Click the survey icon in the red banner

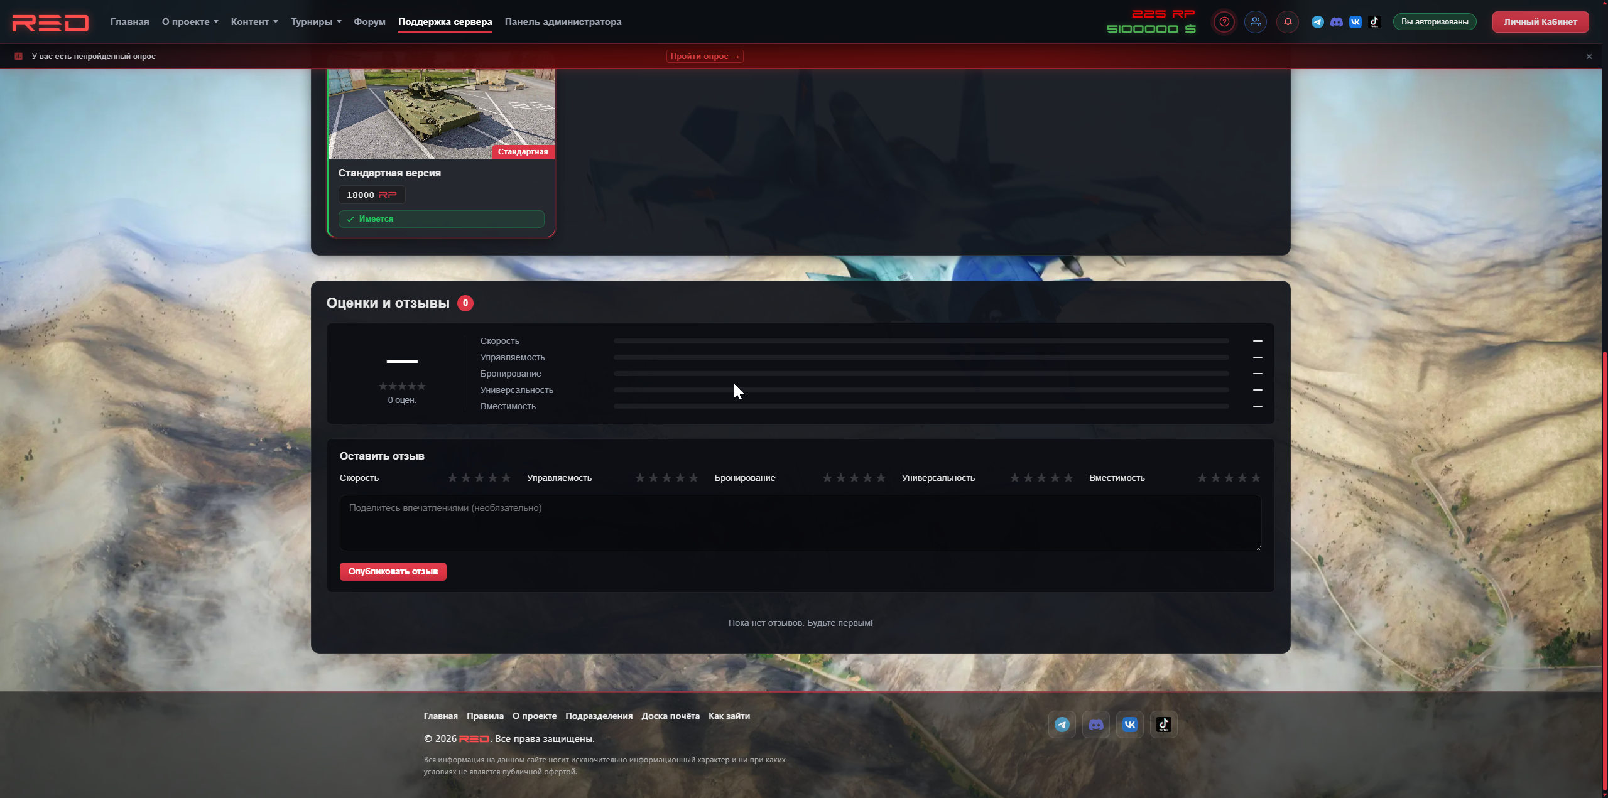coord(19,57)
